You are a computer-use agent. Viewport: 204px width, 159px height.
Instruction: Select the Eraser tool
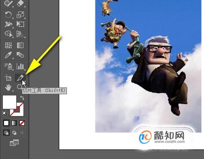20,3
